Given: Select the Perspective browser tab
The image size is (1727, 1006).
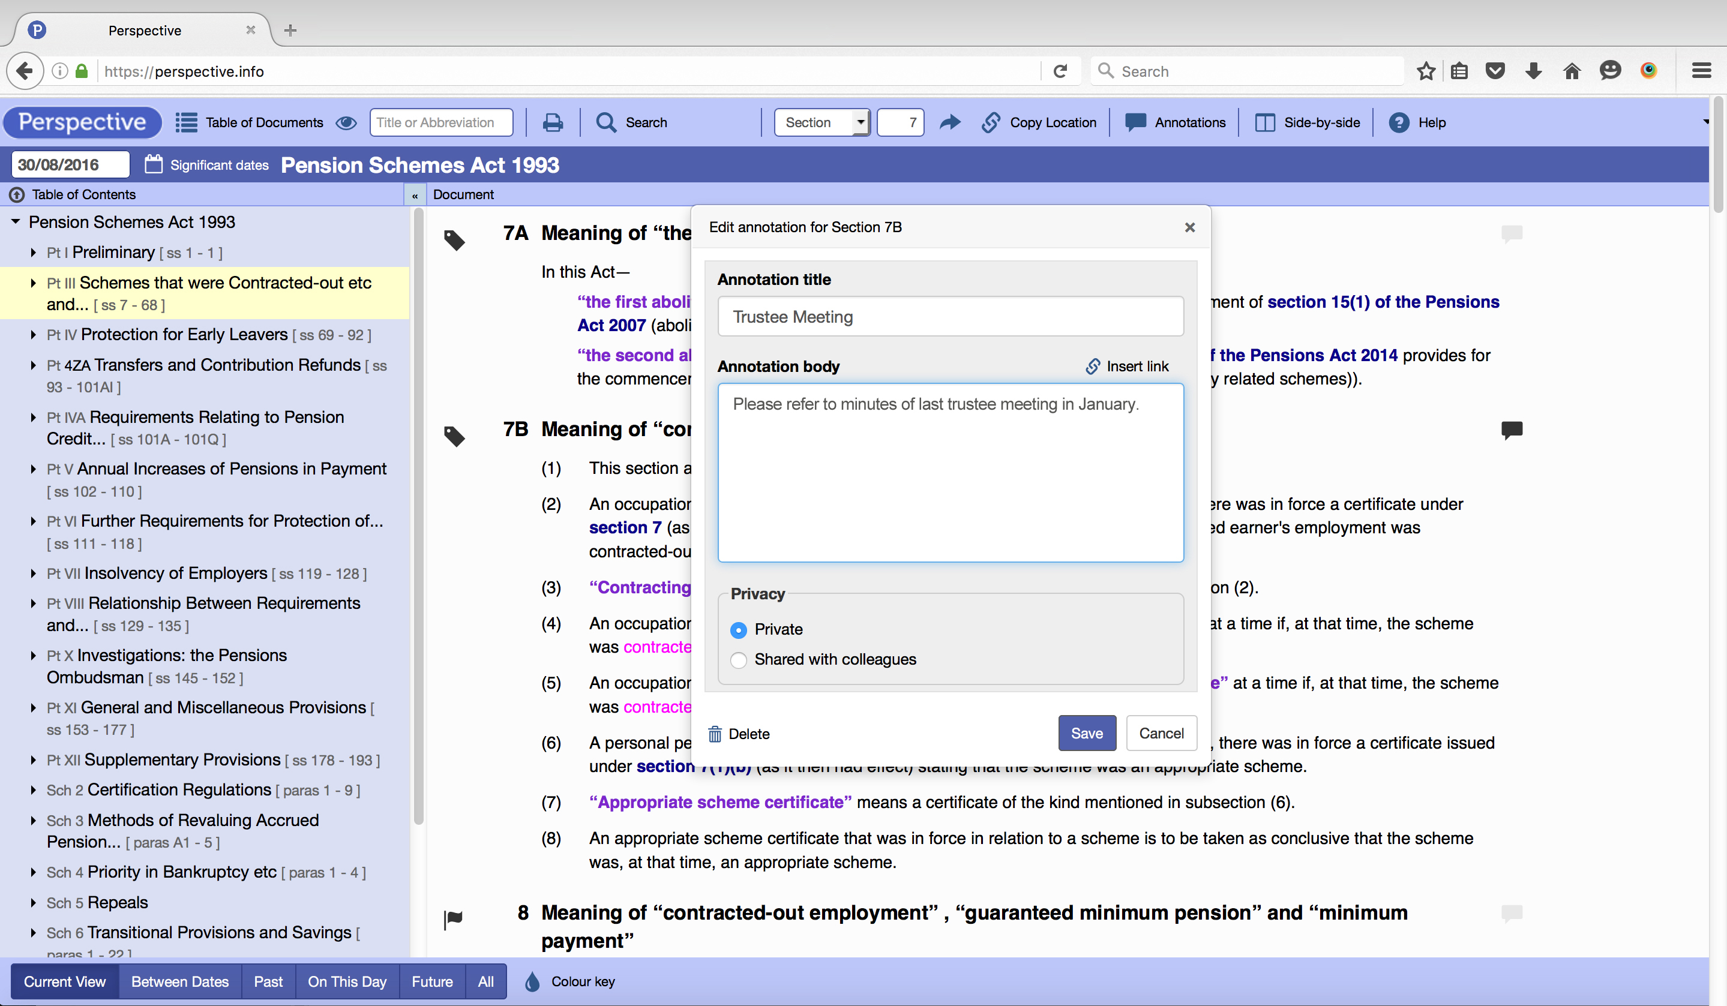Looking at the screenshot, I should [x=144, y=30].
